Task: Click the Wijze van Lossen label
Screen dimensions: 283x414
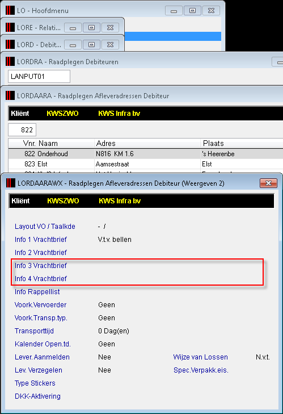Action: coord(200,357)
